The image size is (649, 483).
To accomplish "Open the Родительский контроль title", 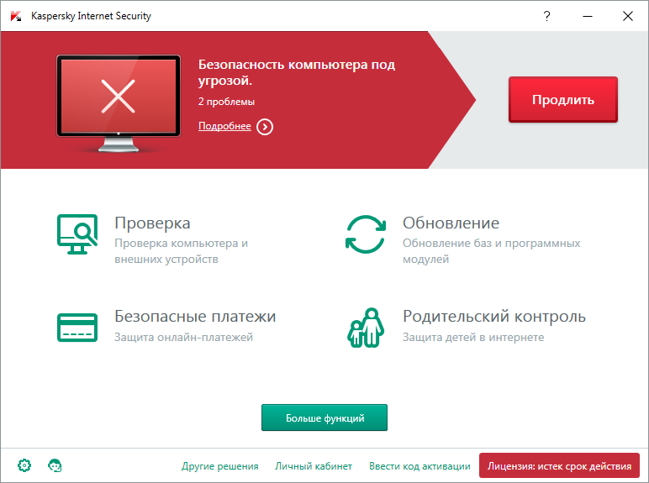I will (494, 317).
